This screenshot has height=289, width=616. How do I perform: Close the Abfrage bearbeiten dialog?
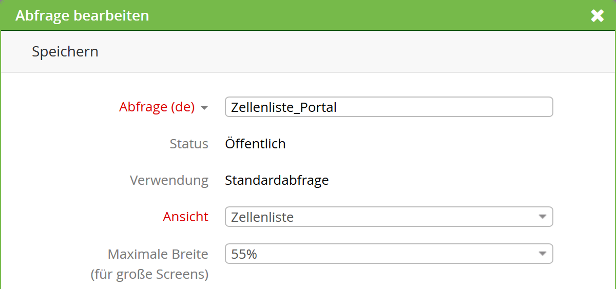(x=597, y=16)
